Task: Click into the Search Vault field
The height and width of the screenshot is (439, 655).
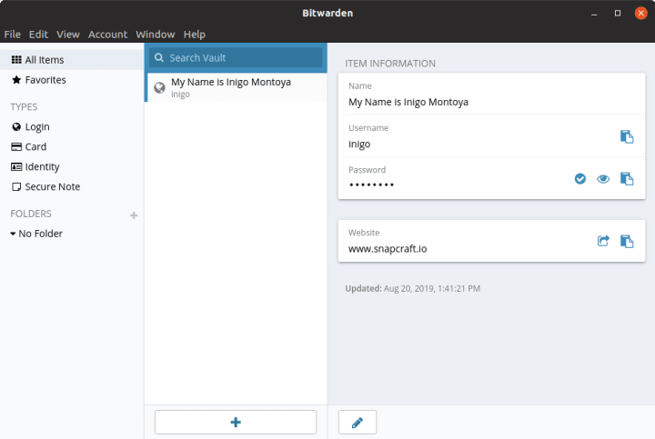Action: point(236,57)
